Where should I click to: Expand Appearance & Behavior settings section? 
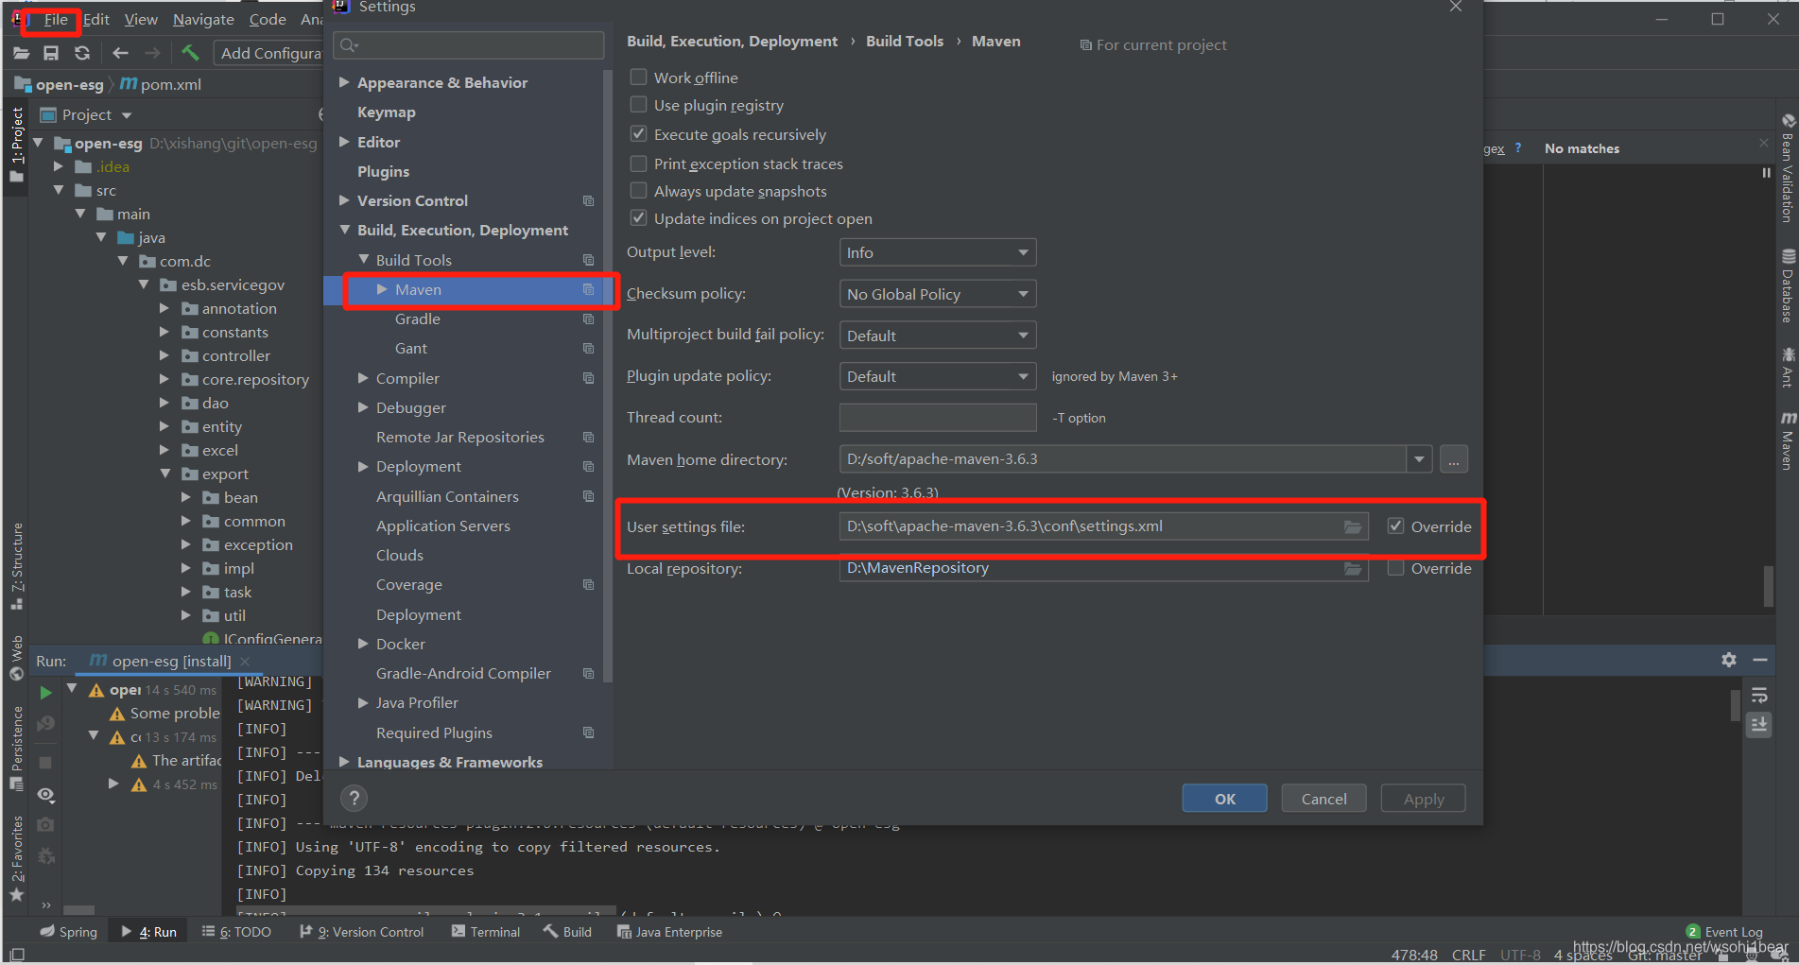click(344, 82)
